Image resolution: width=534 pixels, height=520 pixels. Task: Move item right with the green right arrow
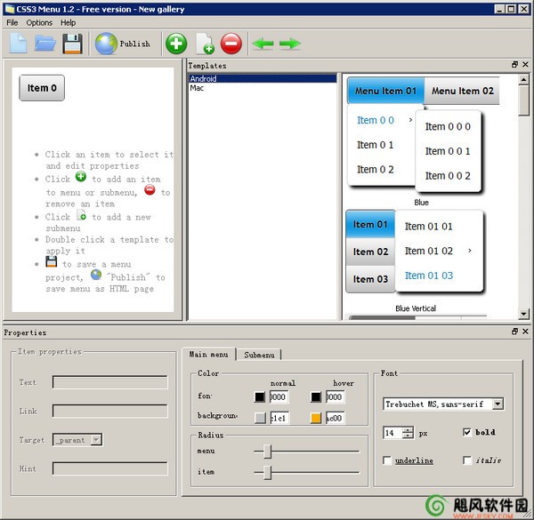pyautogui.click(x=290, y=44)
